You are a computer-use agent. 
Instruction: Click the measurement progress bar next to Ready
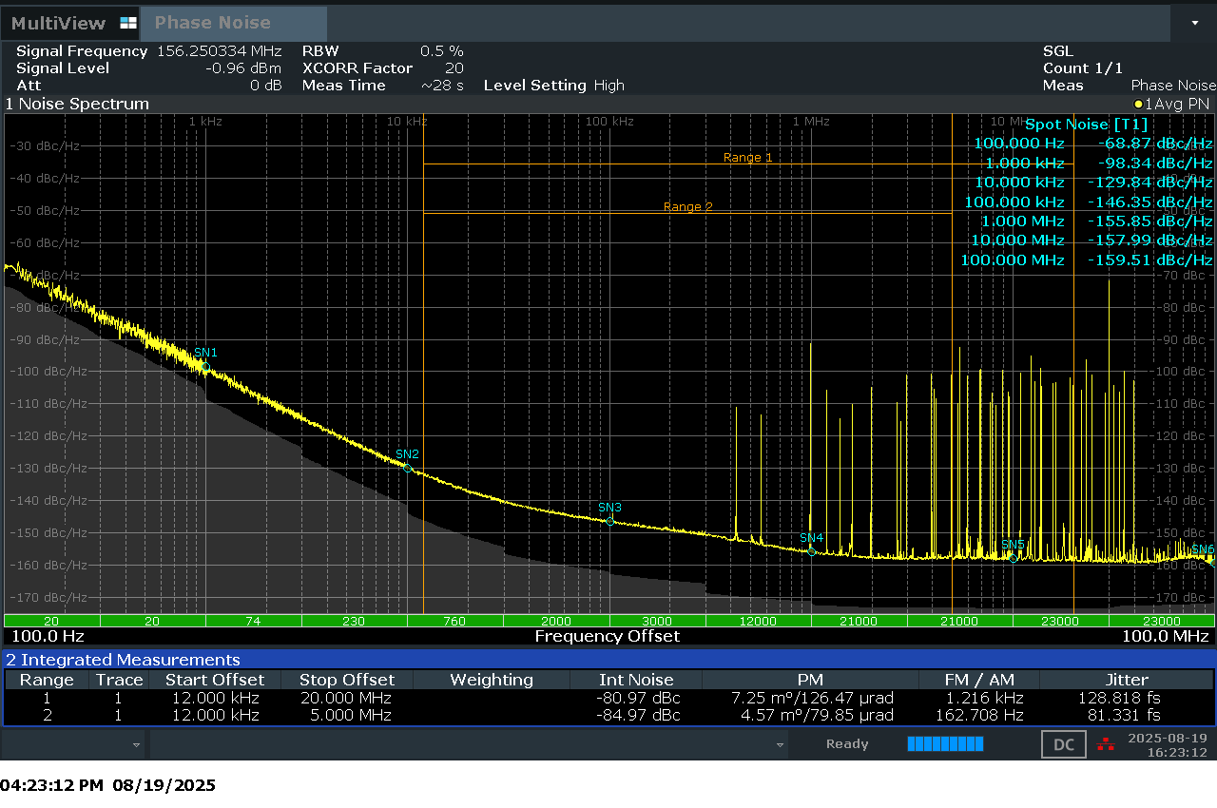[944, 745]
